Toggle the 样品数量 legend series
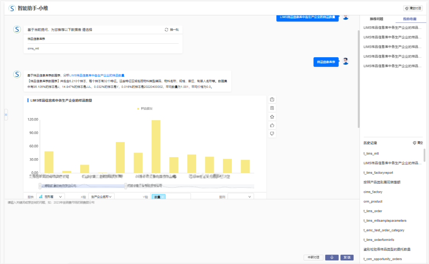Viewport: 429px width, 264px height. [x=145, y=109]
